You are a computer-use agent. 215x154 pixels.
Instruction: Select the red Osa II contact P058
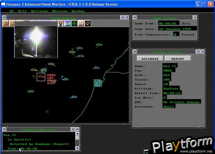[41, 77]
